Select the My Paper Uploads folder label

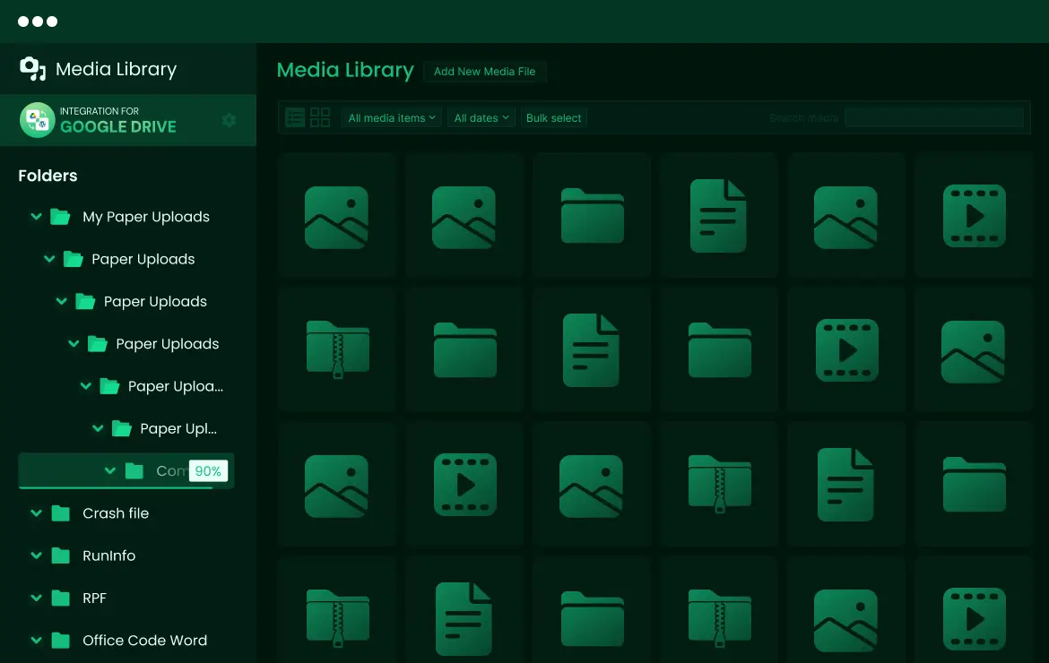(x=146, y=217)
